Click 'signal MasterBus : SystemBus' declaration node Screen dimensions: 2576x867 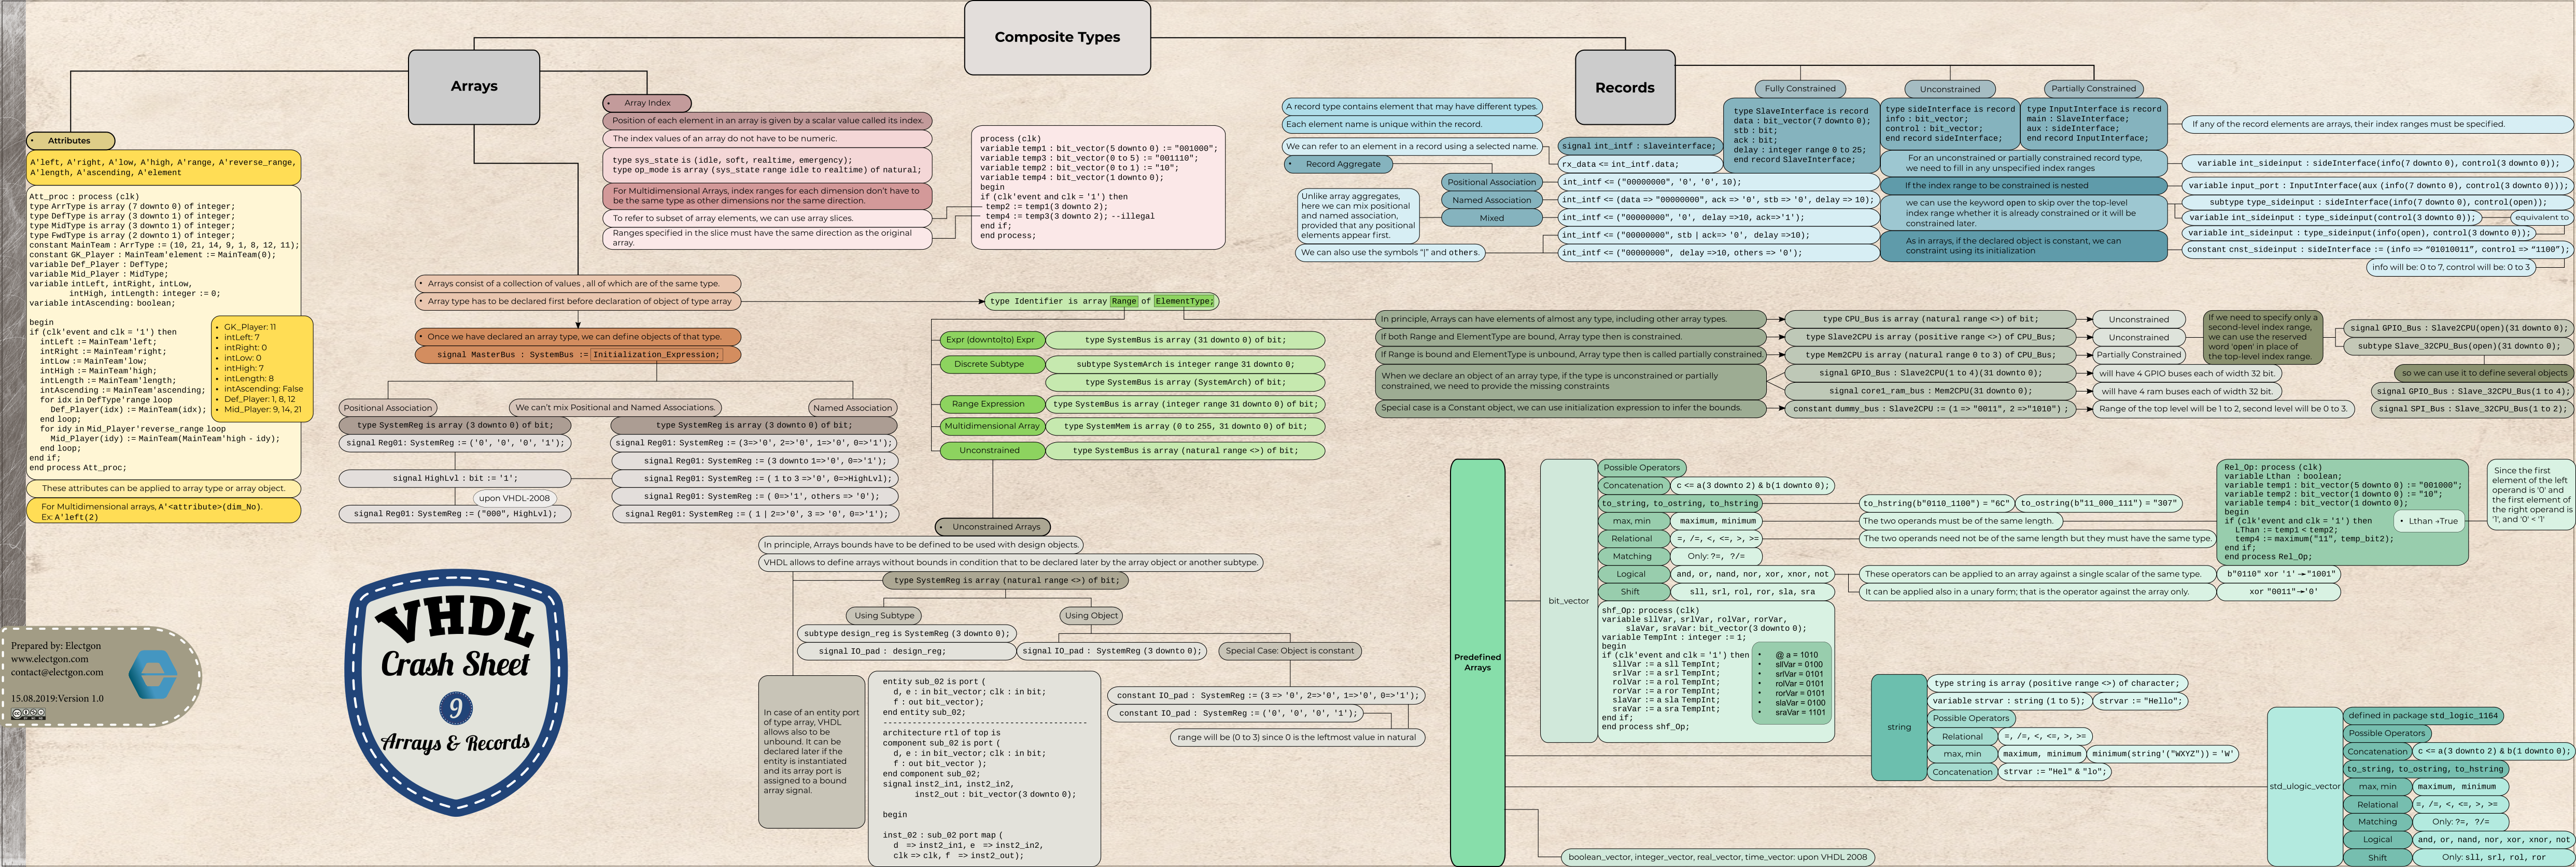tap(578, 355)
